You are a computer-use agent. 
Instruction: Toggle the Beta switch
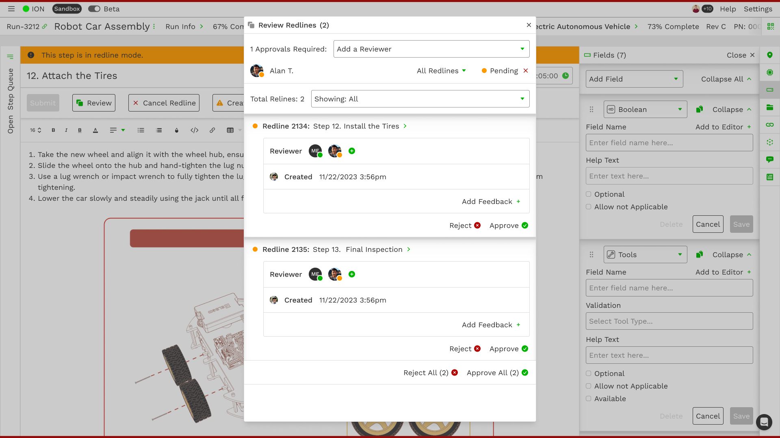coord(94,9)
